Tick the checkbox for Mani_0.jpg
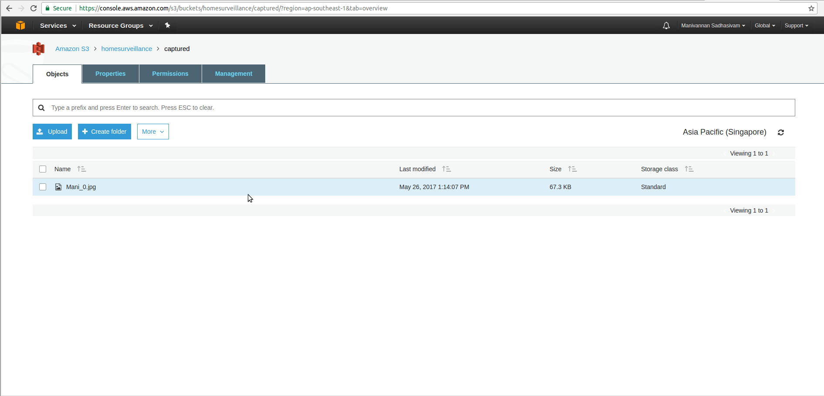This screenshot has height=396, width=824. click(43, 187)
